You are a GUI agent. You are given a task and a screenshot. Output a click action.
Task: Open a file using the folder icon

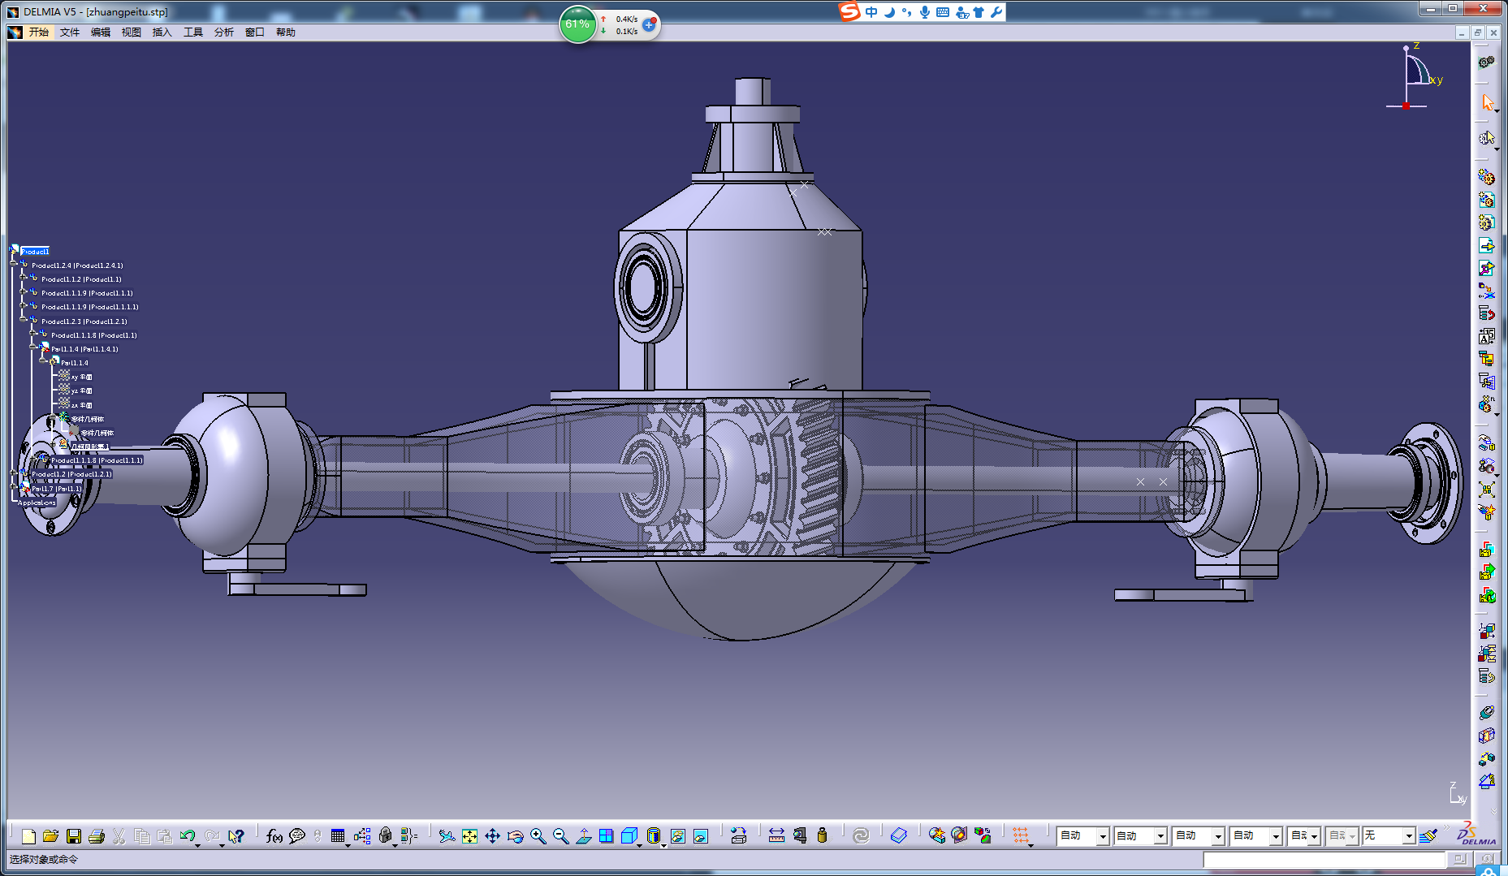[50, 835]
